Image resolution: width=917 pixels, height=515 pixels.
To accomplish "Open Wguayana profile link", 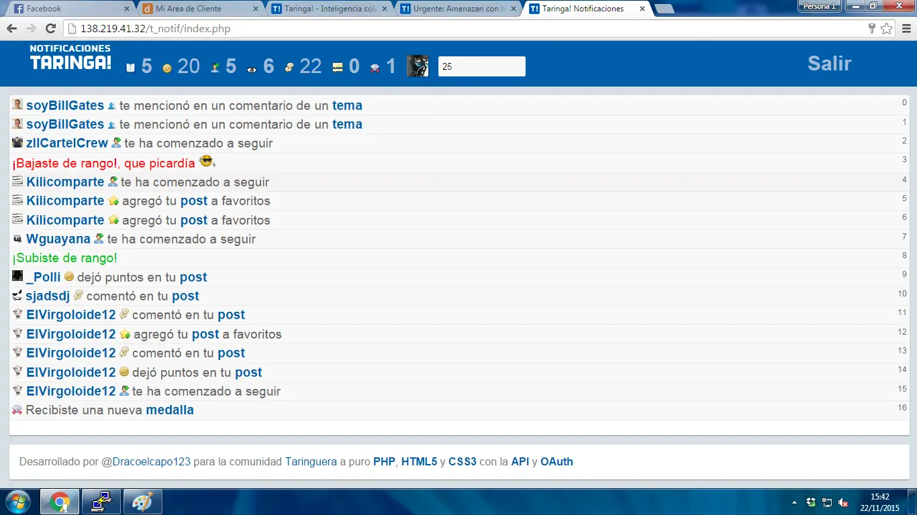I will point(58,239).
